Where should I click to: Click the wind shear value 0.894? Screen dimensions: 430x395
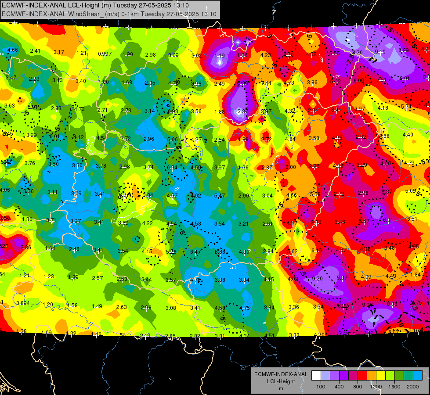tap(23, 303)
